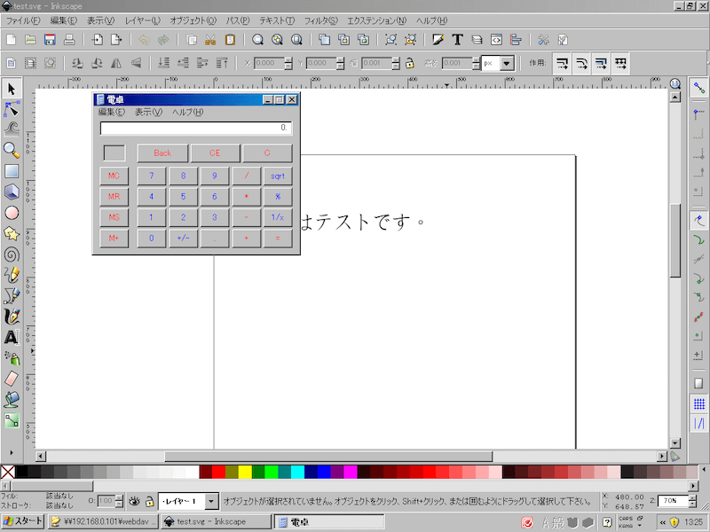Choose the Eraser tool

tap(12, 379)
